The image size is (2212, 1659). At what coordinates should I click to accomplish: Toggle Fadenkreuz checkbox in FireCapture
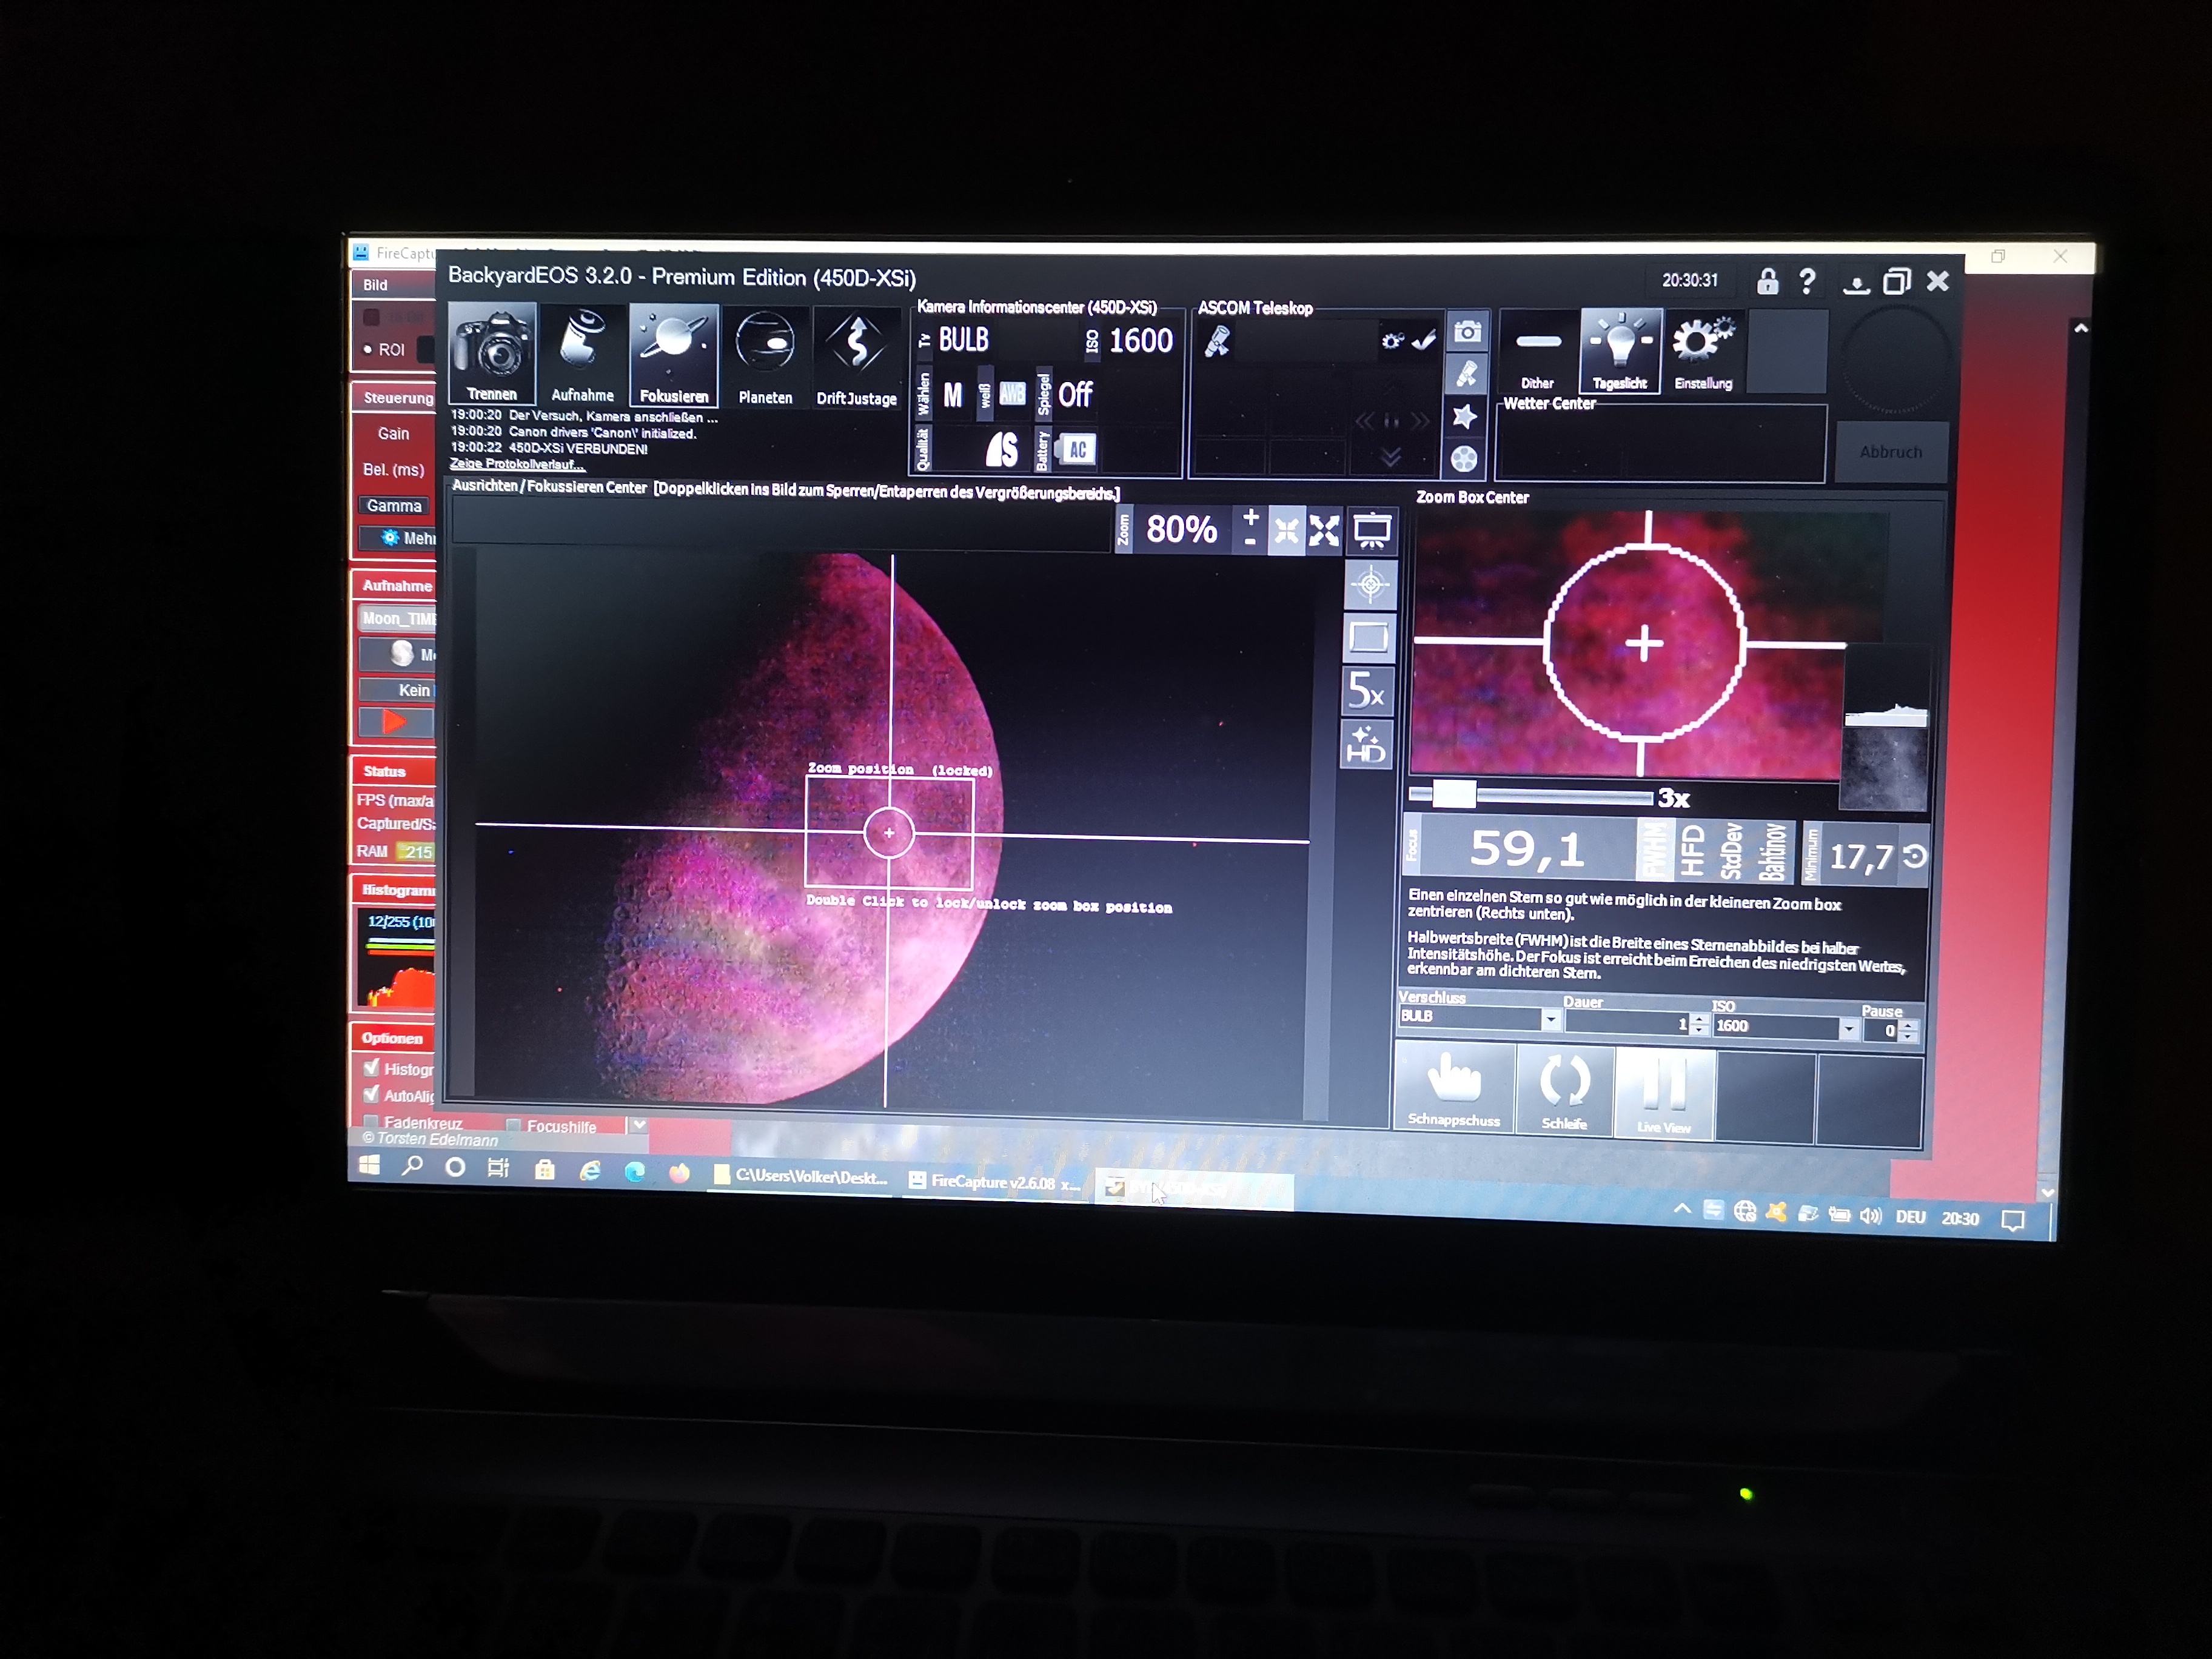[370, 1122]
